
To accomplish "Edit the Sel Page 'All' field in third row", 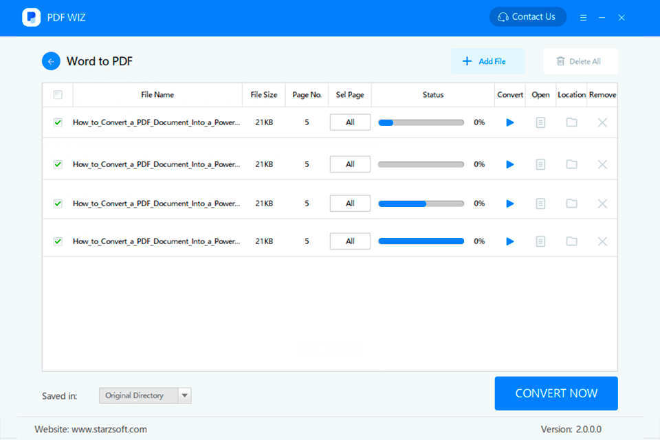I will [x=350, y=203].
